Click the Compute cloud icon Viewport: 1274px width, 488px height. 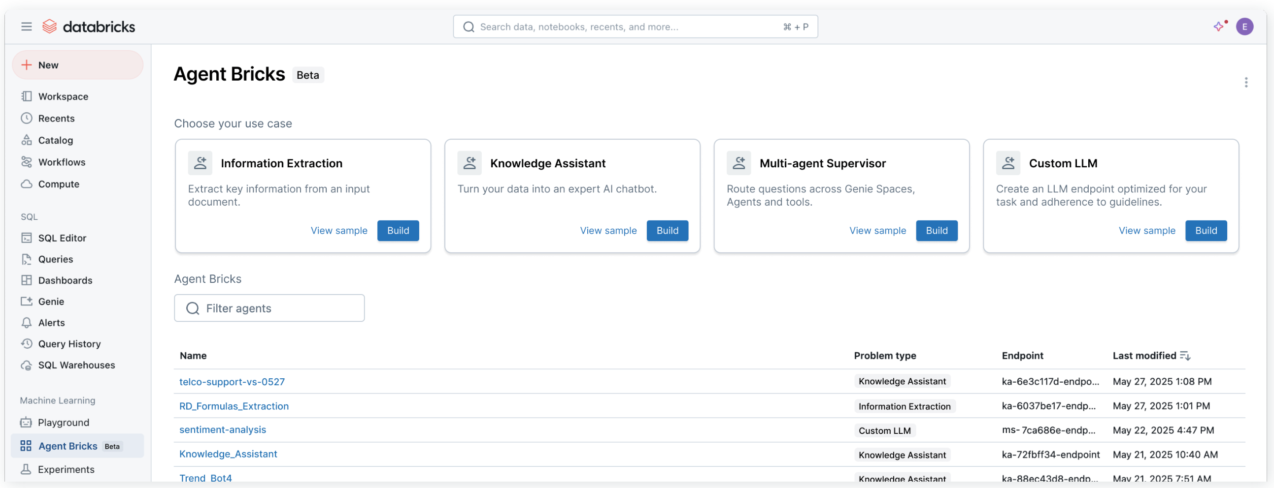pyautogui.click(x=27, y=184)
